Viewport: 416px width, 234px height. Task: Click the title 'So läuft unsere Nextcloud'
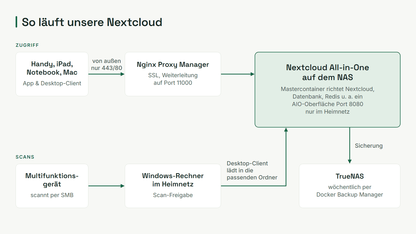point(92,22)
